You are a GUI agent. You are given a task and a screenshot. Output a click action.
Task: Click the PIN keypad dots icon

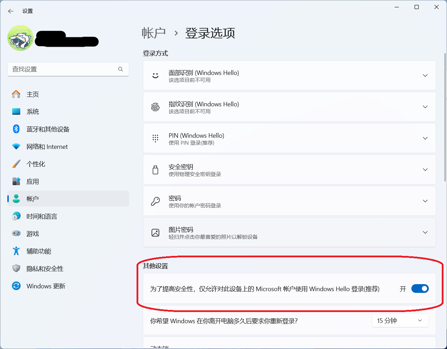(155, 138)
